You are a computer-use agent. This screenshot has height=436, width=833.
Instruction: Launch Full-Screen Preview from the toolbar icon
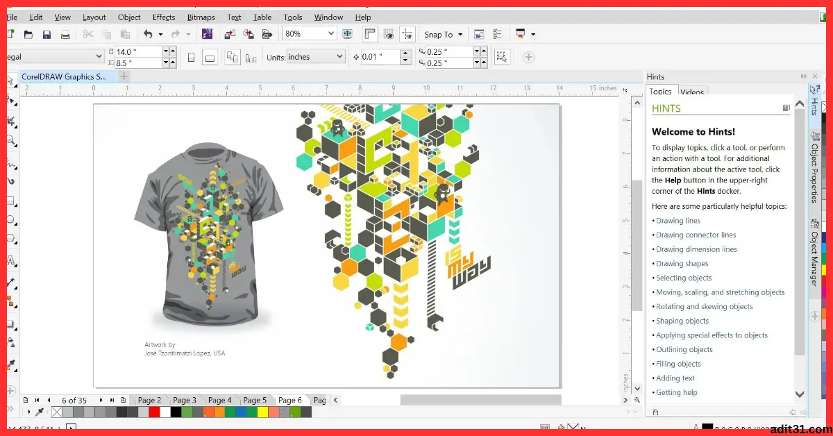point(348,34)
